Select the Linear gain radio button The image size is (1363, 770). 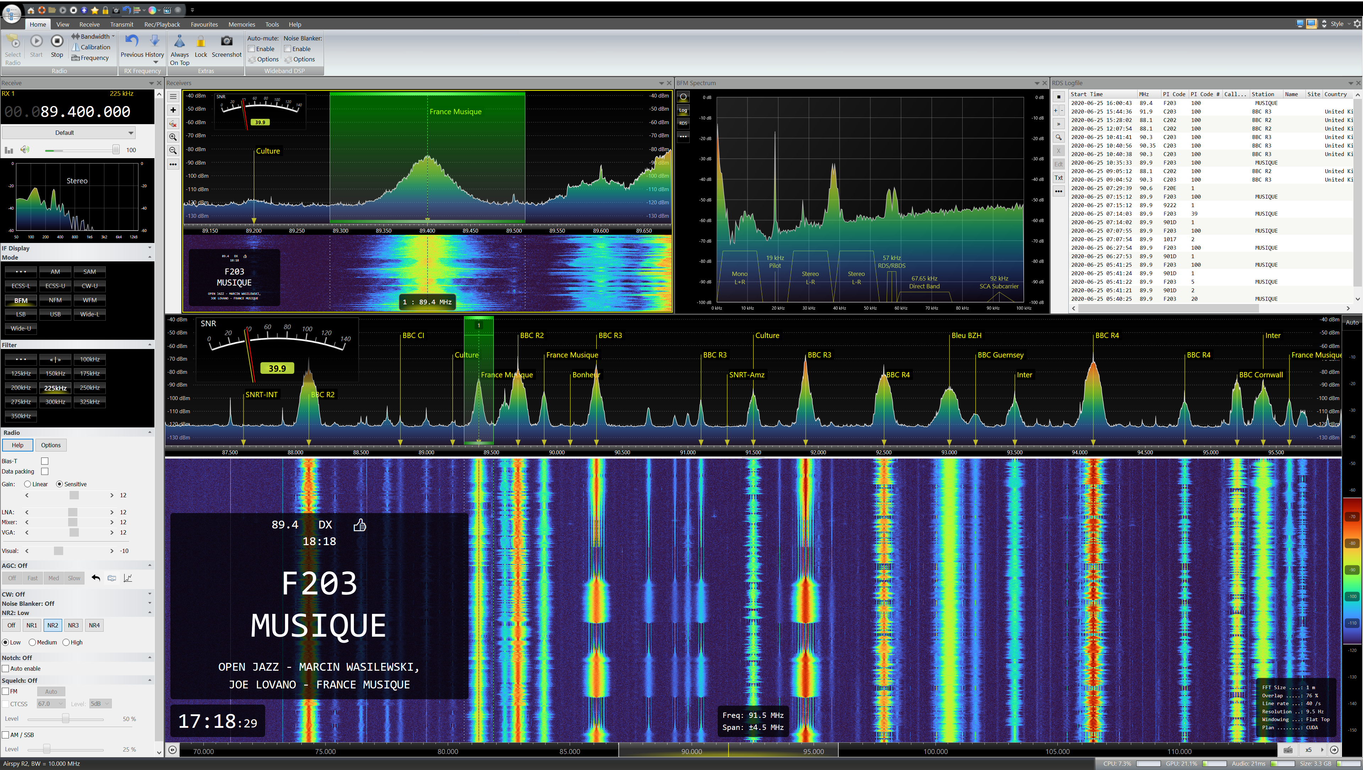click(x=28, y=484)
